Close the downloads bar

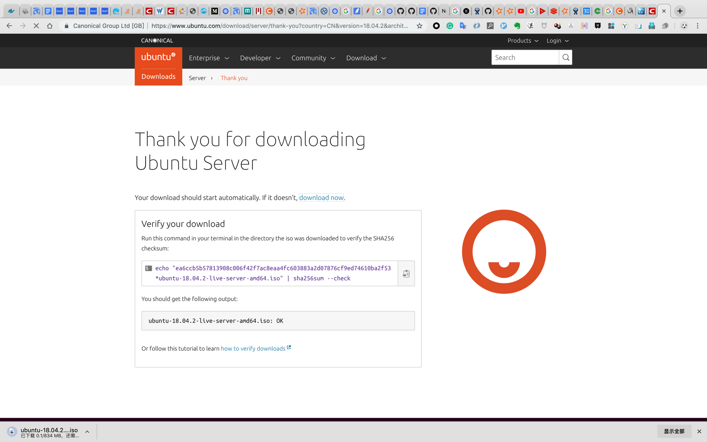coord(699,431)
